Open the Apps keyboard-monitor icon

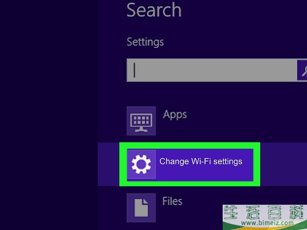tap(141, 121)
